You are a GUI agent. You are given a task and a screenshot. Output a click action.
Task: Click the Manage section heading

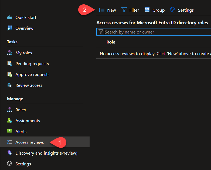pyautogui.click(x=15, y=99)
